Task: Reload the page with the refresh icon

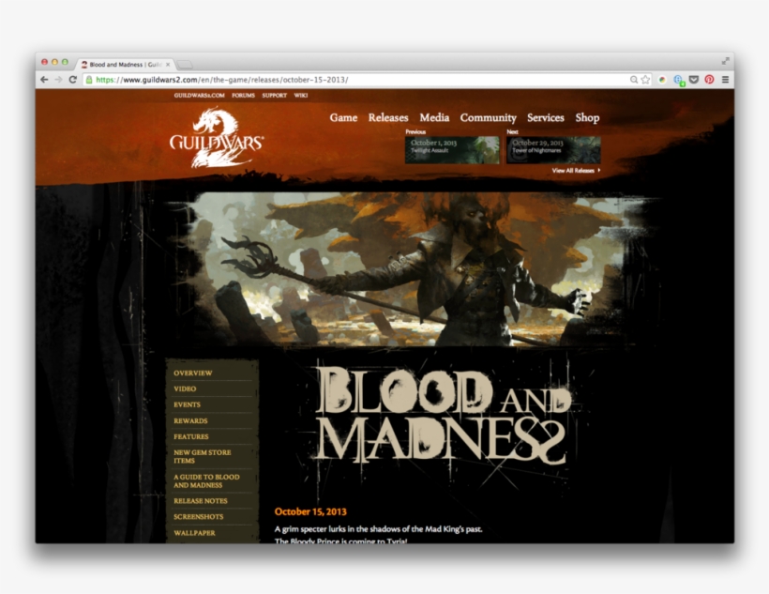Action: 72,80
